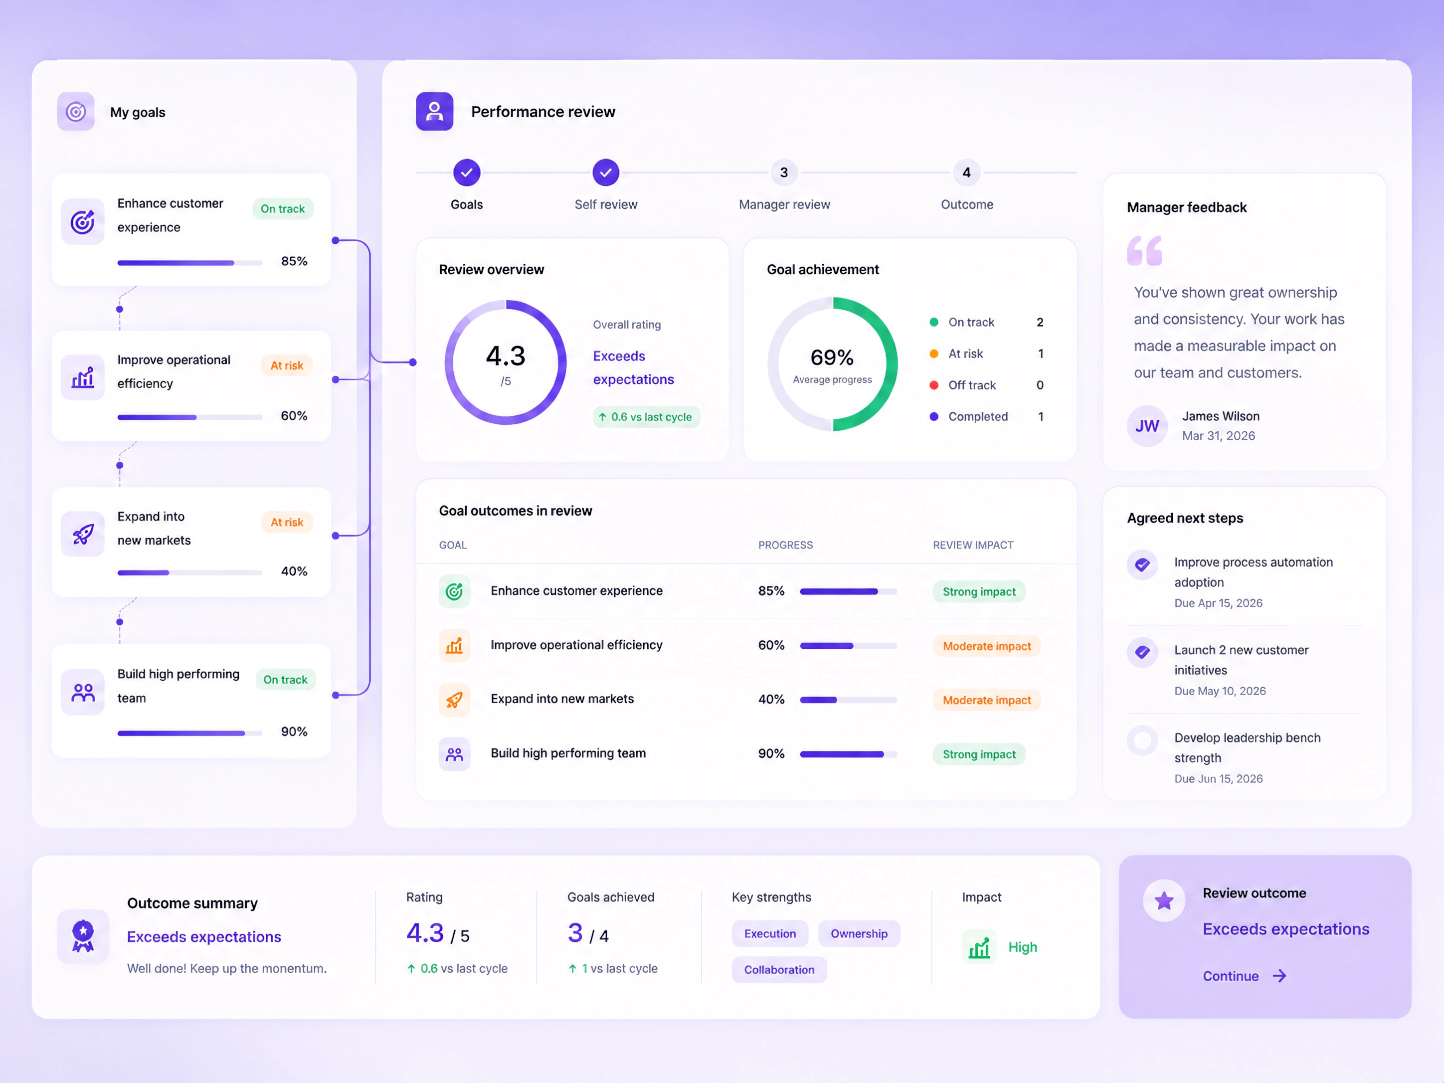Click 0.6 vs last cycle badge in Review overview
This screenshot has height=1083, width=1444.
646,417
